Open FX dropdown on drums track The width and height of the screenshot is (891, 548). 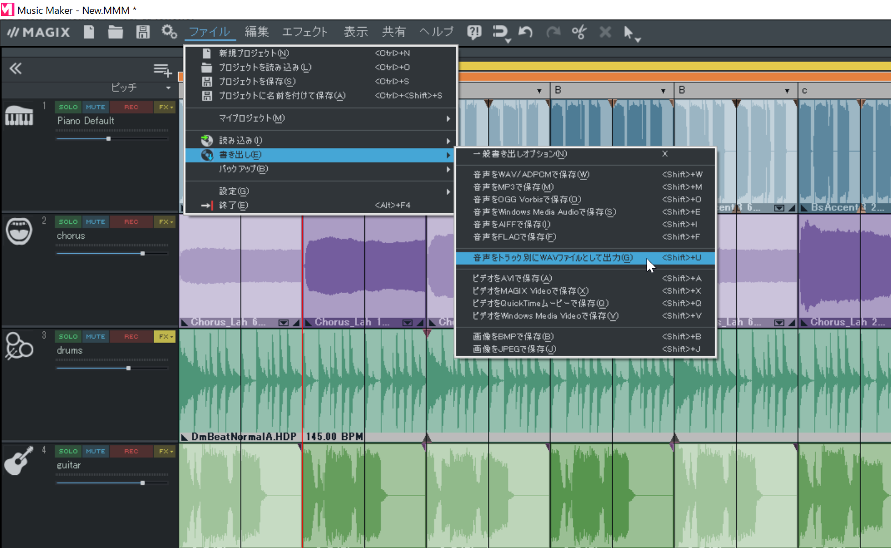tap(165, 336)
